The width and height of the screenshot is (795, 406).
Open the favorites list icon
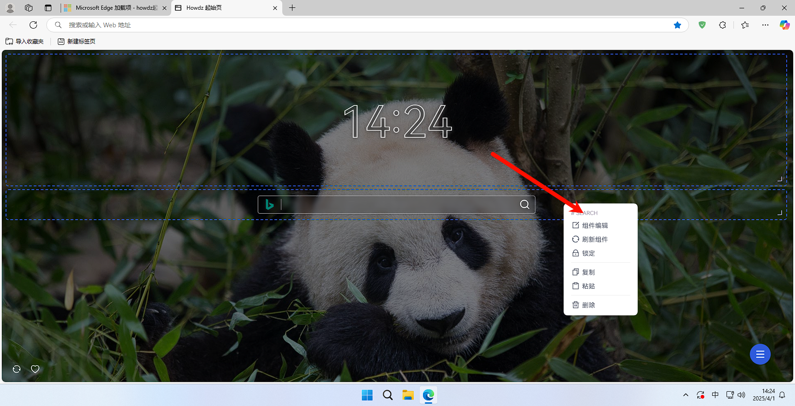pyautogui.click(x=745, y=25)
